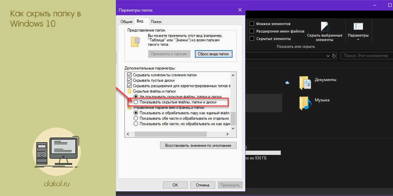Click the Параметры icon in Explorer ribbon

point(358,26)
